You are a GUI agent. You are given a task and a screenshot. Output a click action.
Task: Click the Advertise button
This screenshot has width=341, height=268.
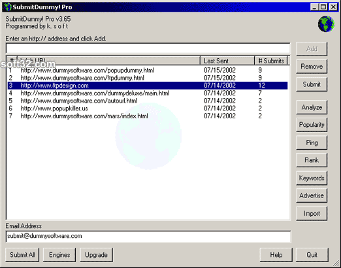coord(312,195)
